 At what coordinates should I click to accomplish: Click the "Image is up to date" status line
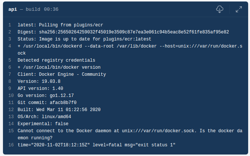[84, 39]
